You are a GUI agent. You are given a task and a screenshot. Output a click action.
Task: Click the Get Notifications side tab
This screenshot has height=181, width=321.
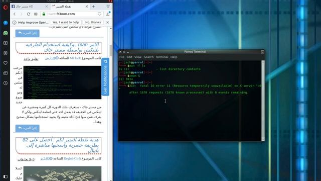pos(105,77)
